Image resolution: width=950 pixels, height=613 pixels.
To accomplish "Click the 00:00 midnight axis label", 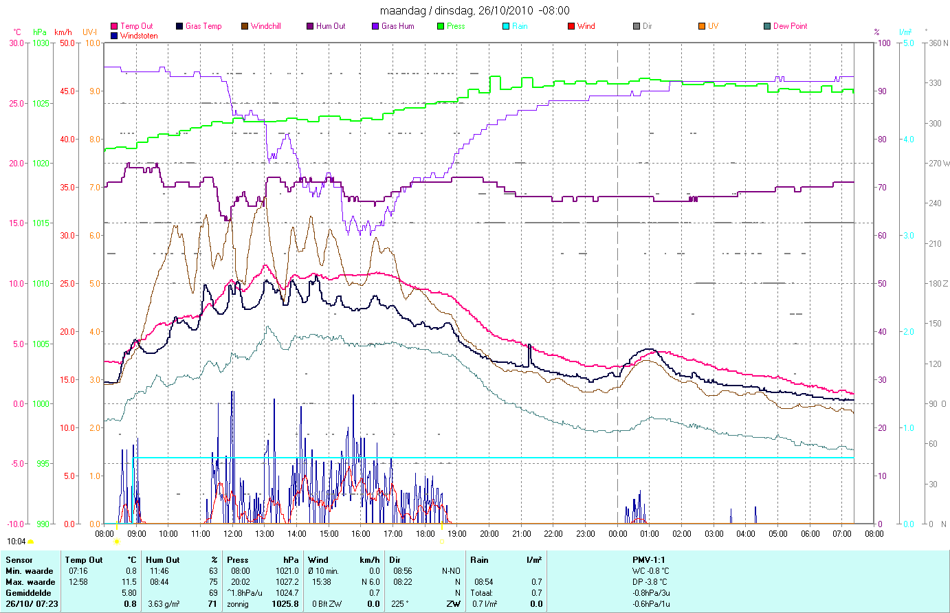I will (x=618, y=533).
